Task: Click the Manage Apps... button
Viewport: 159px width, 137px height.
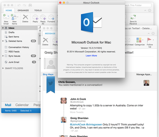Action: 144,74
